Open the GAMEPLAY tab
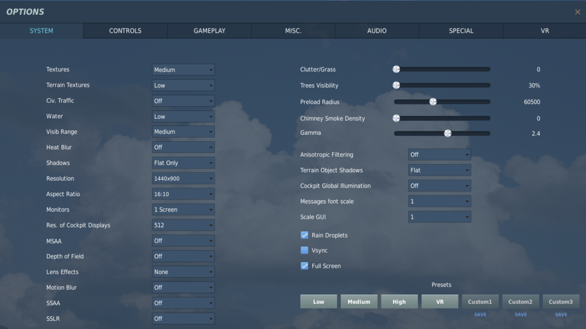The image size is (586, 329). 209,31
